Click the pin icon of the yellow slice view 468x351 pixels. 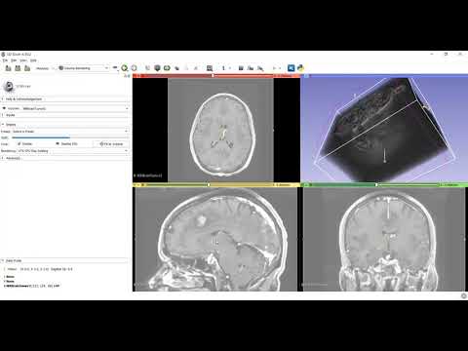(x=135, y=185)
